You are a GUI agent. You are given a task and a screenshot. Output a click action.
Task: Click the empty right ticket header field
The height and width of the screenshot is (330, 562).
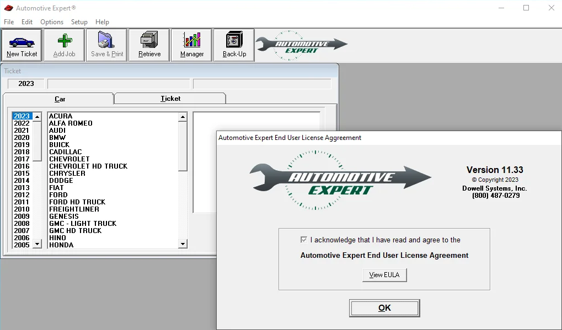pos(262,84)
